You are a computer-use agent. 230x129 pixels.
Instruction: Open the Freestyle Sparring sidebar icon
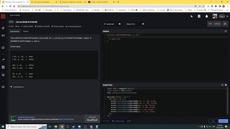[3, 35]
